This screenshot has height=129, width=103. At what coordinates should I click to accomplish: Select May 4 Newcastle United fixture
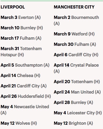pyautogui.click(x=25, y=110)
